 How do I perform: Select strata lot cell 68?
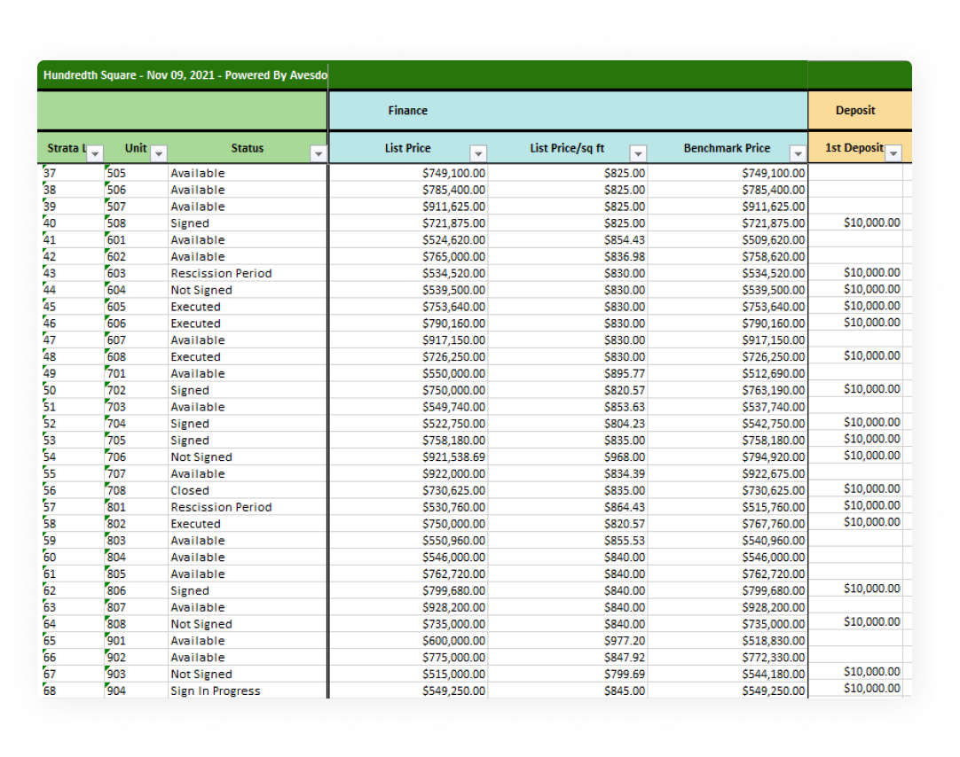[x=73, y=691]
